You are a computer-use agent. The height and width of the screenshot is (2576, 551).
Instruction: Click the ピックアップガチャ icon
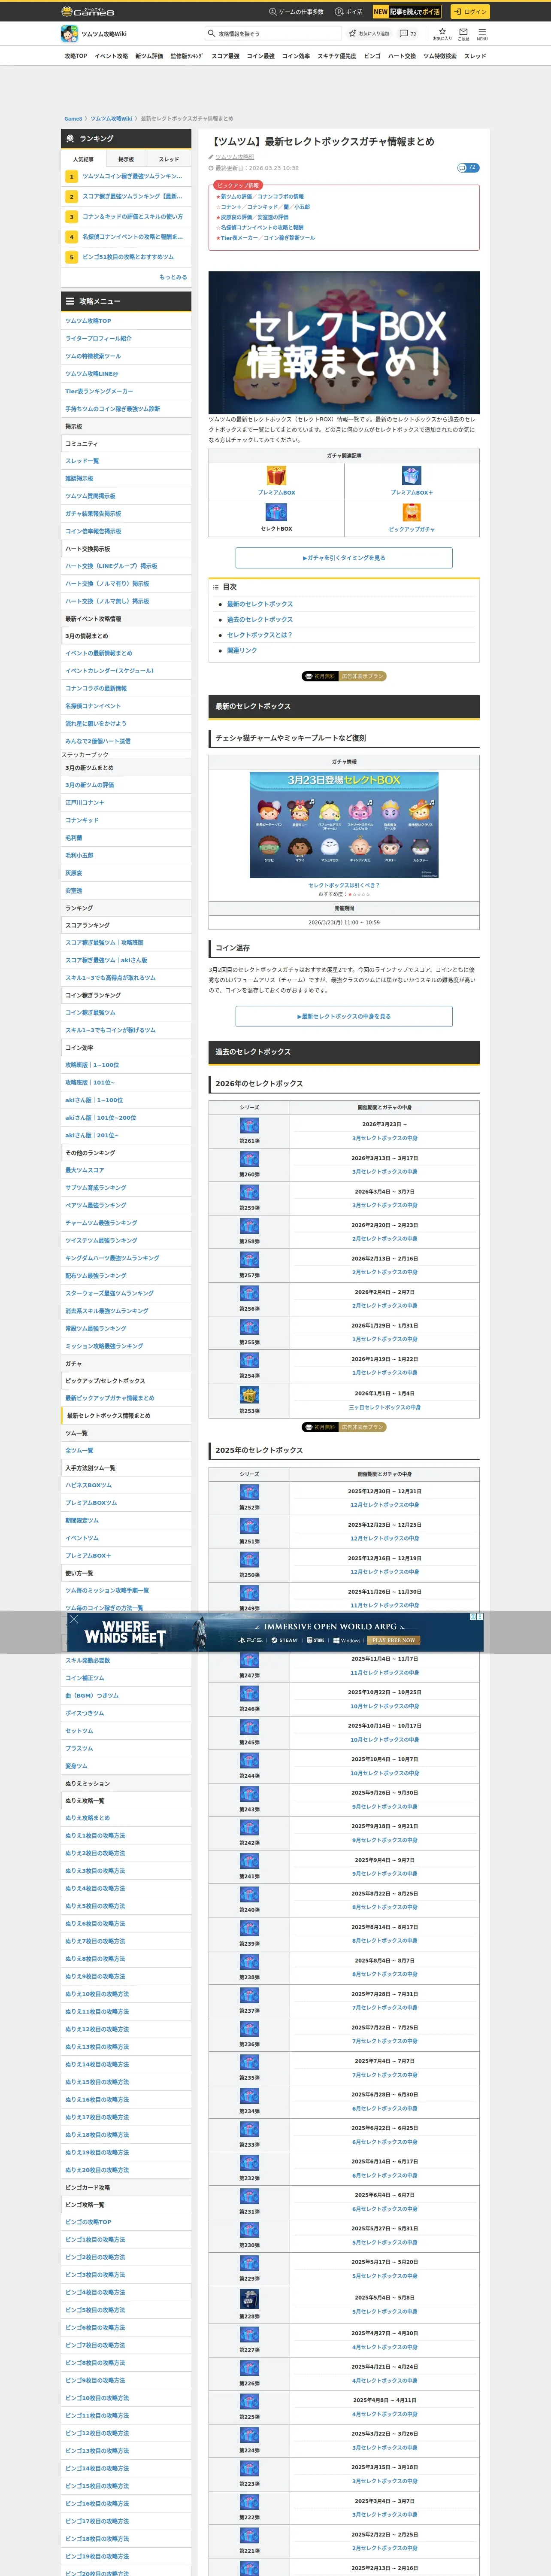412,512
